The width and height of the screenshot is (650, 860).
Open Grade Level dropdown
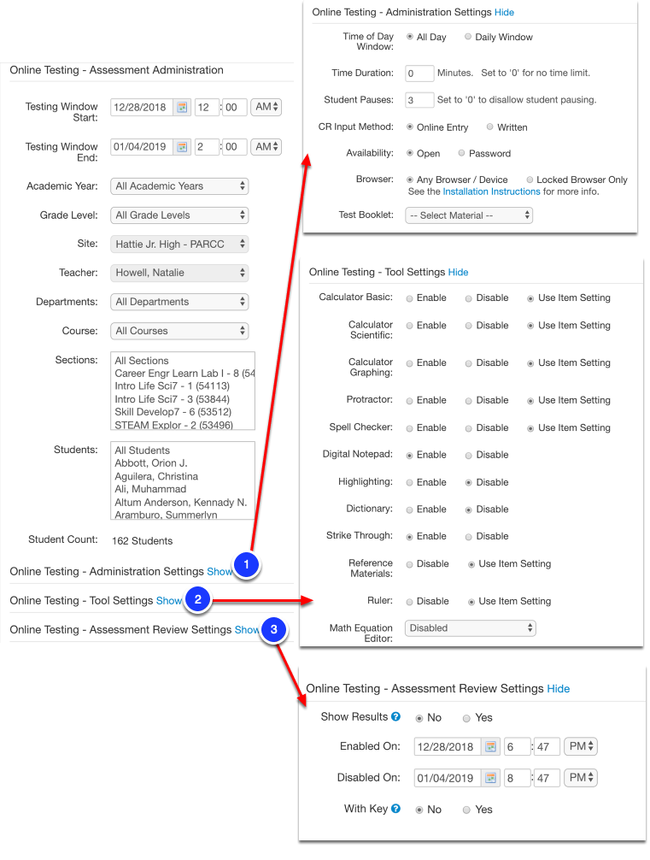pyautogui.click(x=179, y=215)
